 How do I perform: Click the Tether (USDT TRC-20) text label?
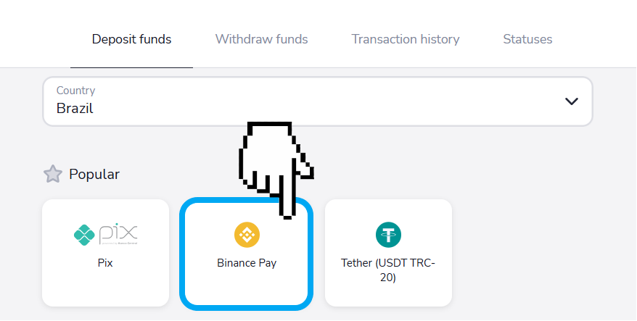[388, 270]
